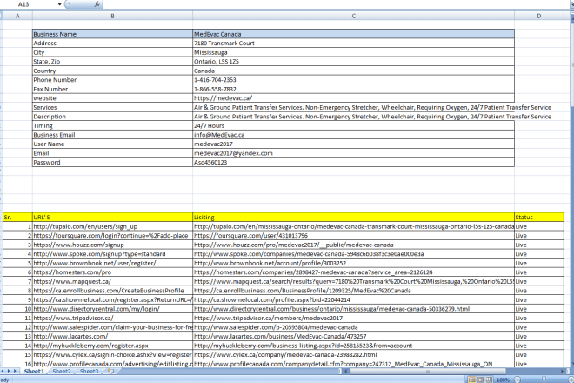The height and width of the screenshot is (383, 574).
Task: Click the horizontal scrollbar right arrow
Action: (x=562, y=372)
